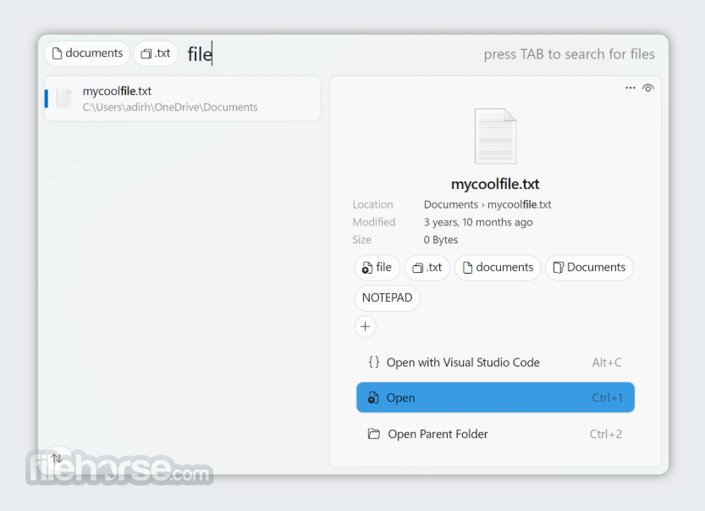Choose Open with Visual Studio Code

(495, 363)
